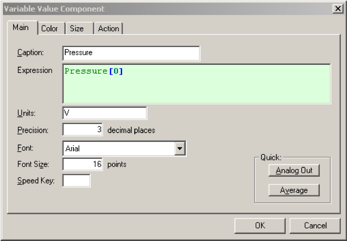Click the Caption text field
Screen dimensions: 347x241
pyautogui.click(x=131, y=53)
